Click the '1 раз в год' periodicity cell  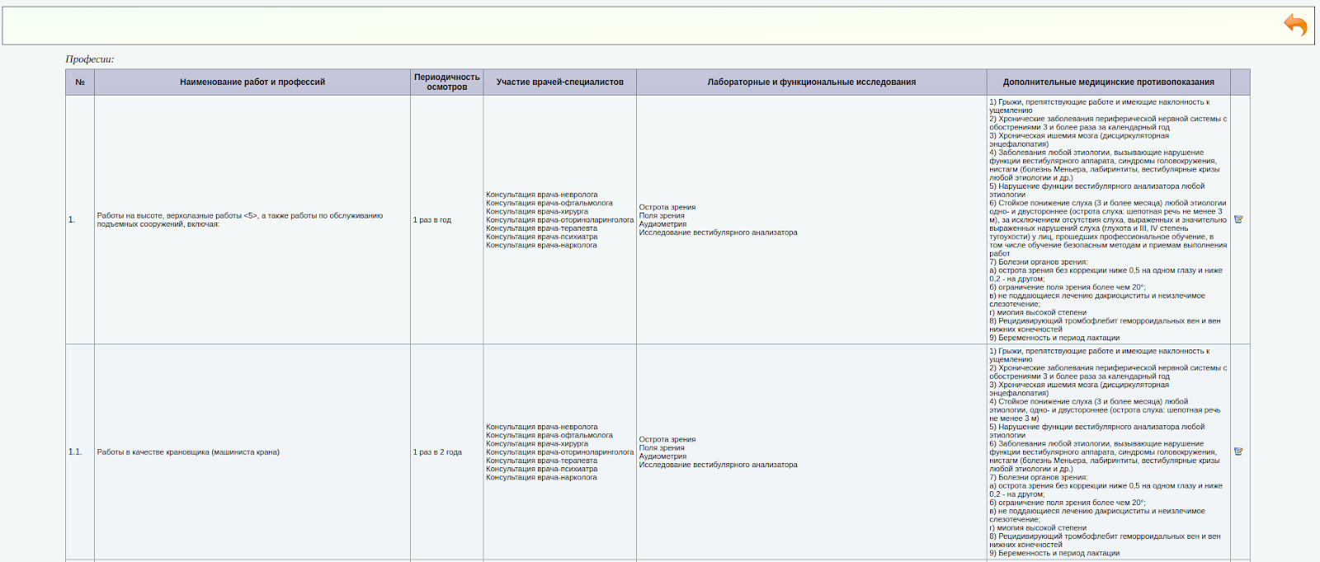(432, 220)
